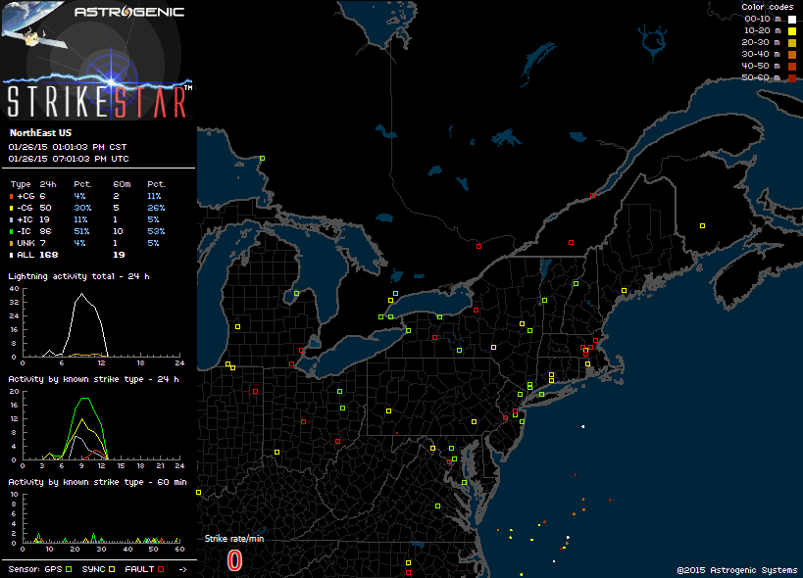Click the +IC type marker
The height and width of the screenshot is (578, 803).
tap(11, 220)
